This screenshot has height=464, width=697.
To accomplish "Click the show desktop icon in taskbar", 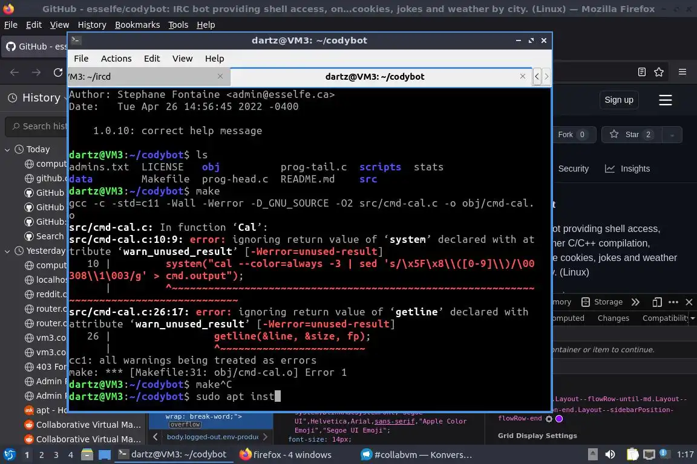I will (x=105, y=455).
